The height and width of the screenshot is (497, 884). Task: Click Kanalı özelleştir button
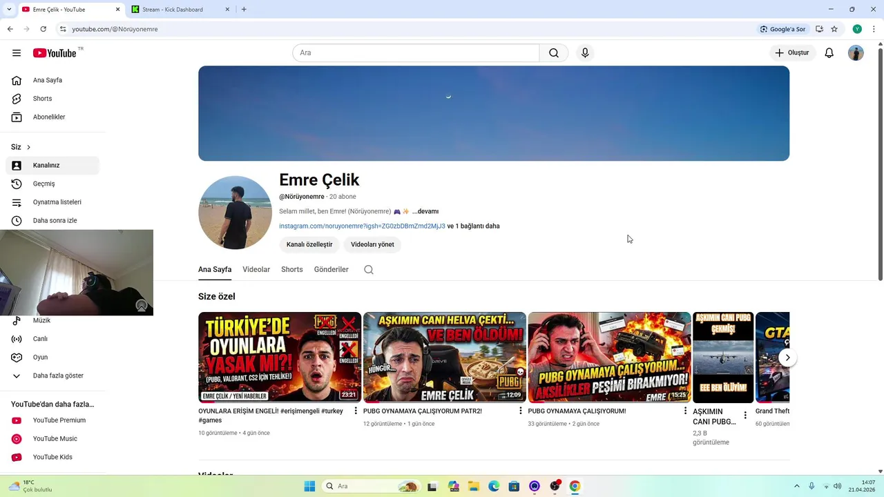(x=309, y=244)
